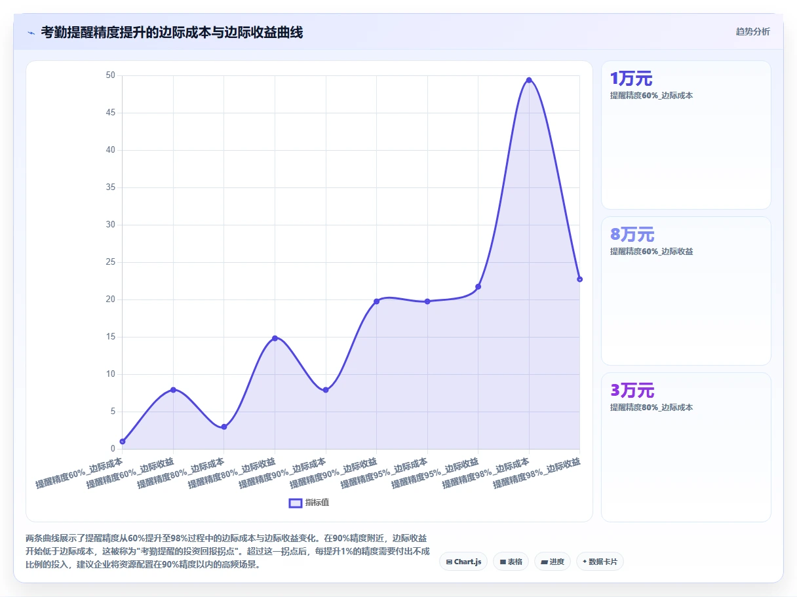
Task: Click data point for 提醒精度80%_边际收益
Action: click(275, 338)
